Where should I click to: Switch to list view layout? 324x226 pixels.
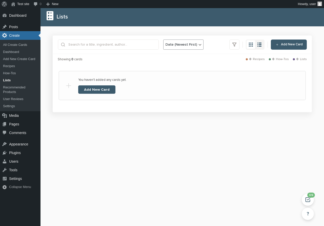[x=259, y=45]
